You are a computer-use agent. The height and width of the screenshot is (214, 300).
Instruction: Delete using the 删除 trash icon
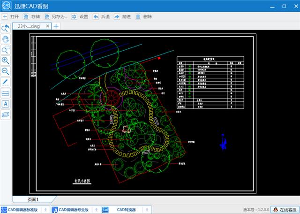click(x=143, y=17)
